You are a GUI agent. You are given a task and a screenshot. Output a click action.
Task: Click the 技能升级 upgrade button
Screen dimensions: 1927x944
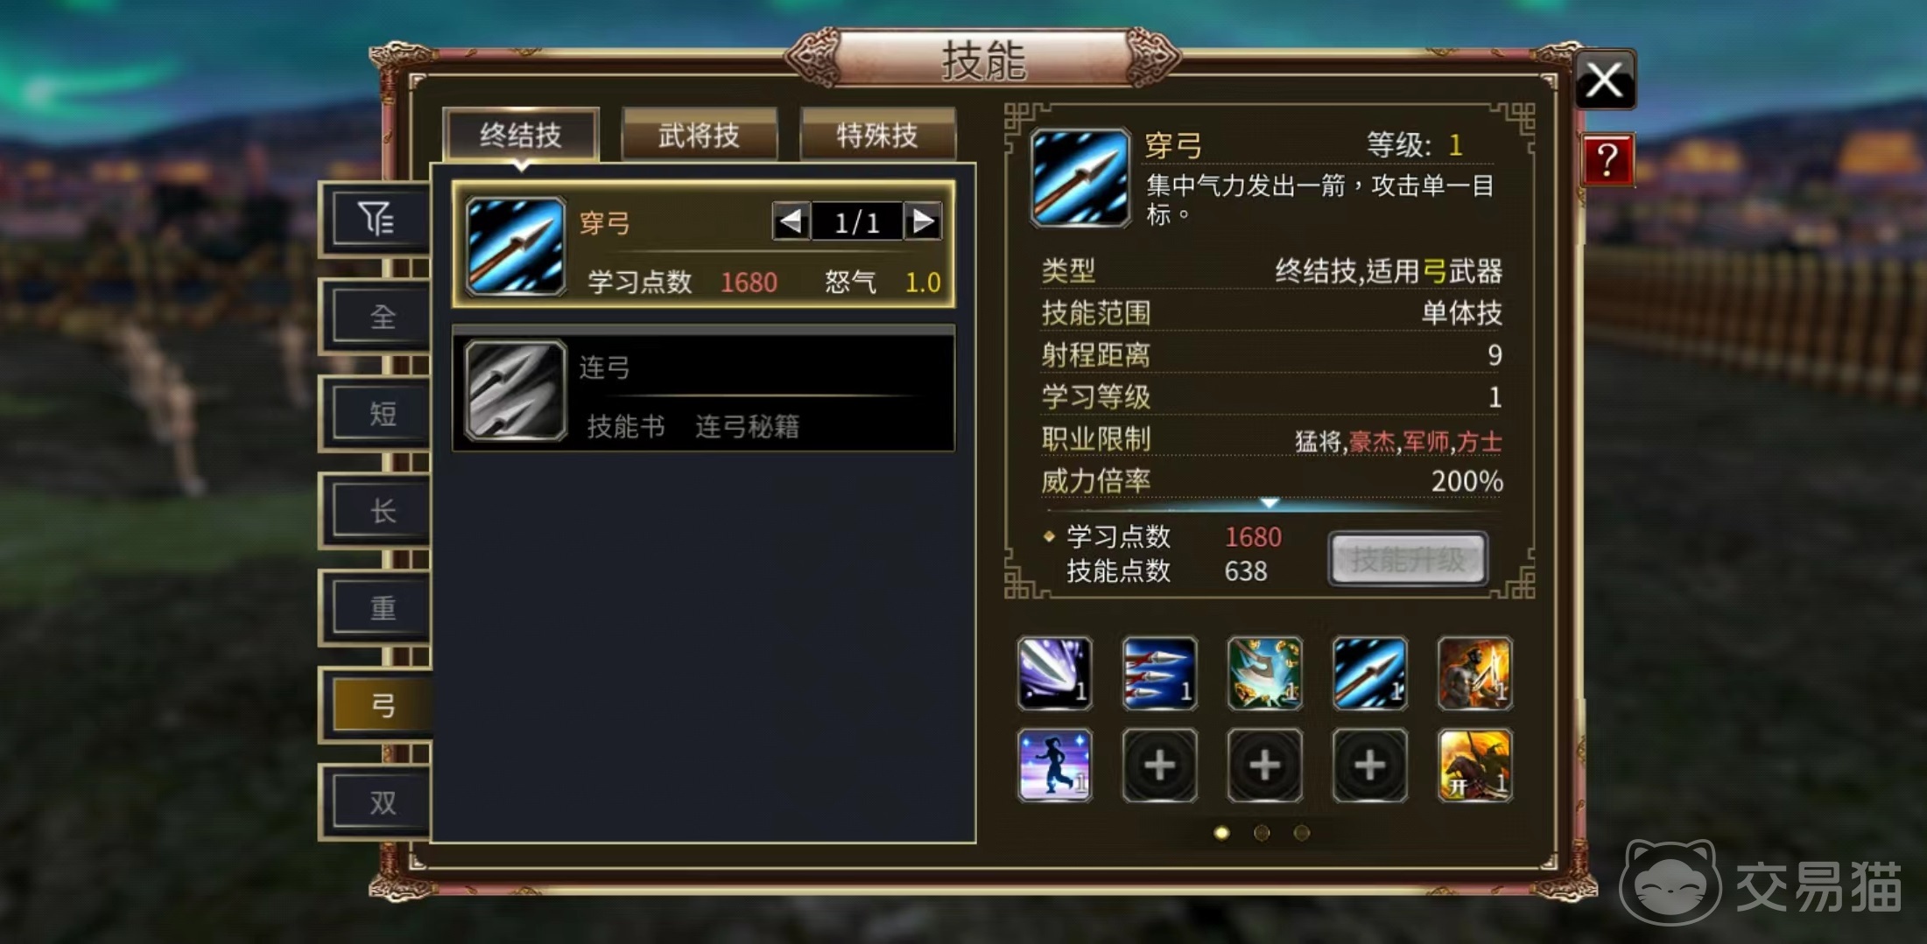(1407, 558)
